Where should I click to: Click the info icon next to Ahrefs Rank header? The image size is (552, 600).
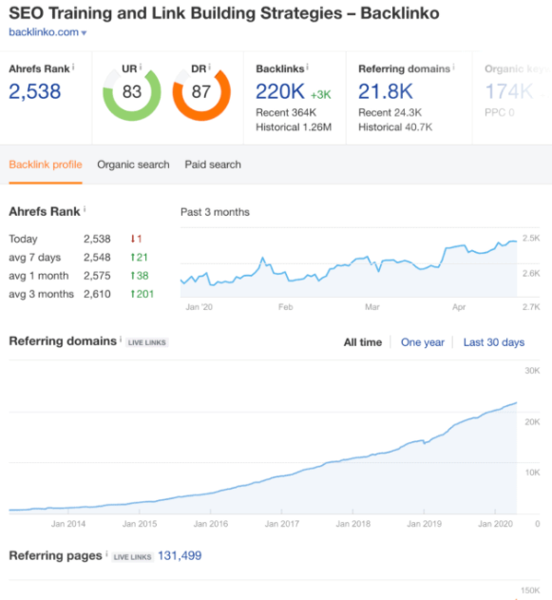click(x=73, y=68)
